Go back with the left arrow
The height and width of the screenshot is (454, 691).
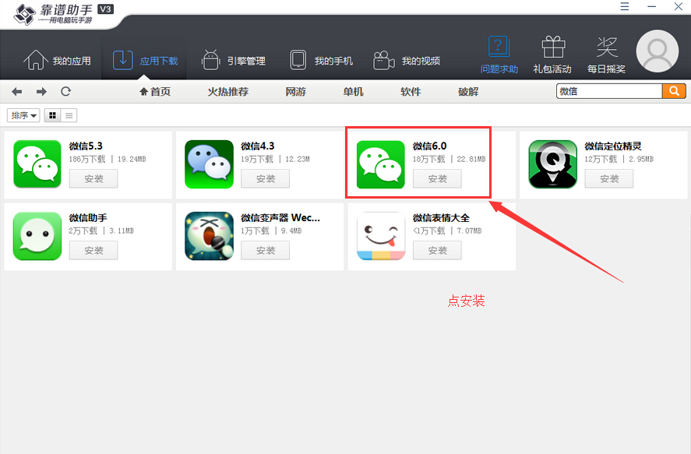point(16,92)
